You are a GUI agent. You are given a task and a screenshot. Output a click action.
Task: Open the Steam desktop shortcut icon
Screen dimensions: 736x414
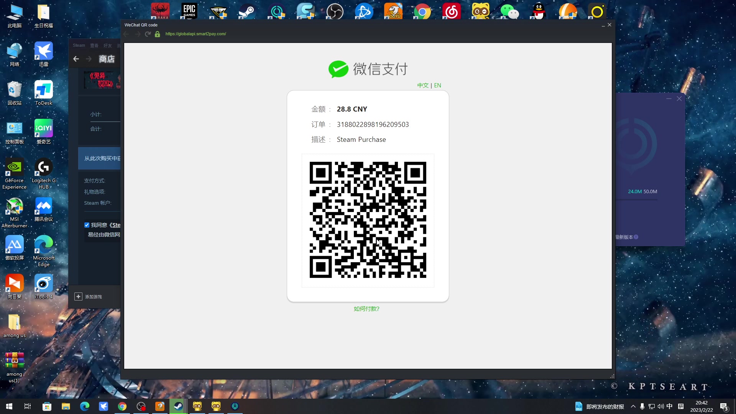tap(246, 11)
